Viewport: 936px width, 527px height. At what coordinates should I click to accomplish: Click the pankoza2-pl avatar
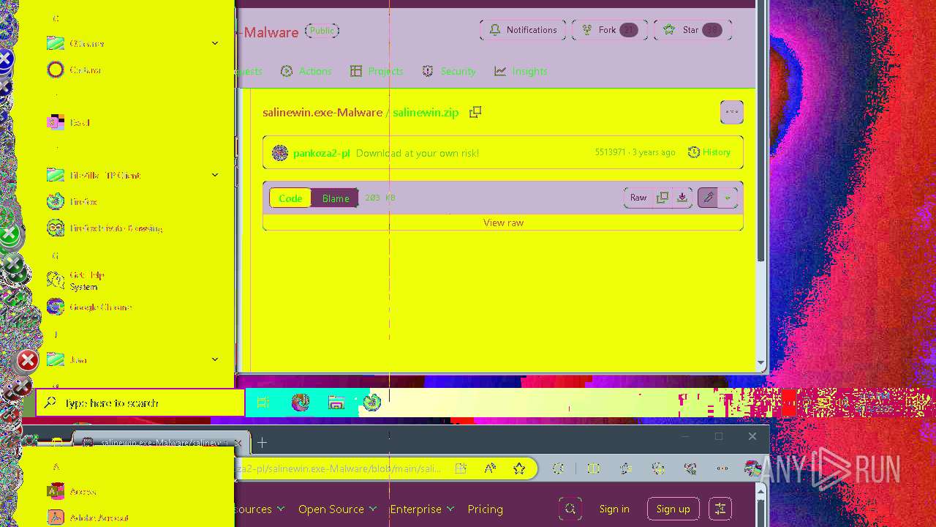point(280,153)
